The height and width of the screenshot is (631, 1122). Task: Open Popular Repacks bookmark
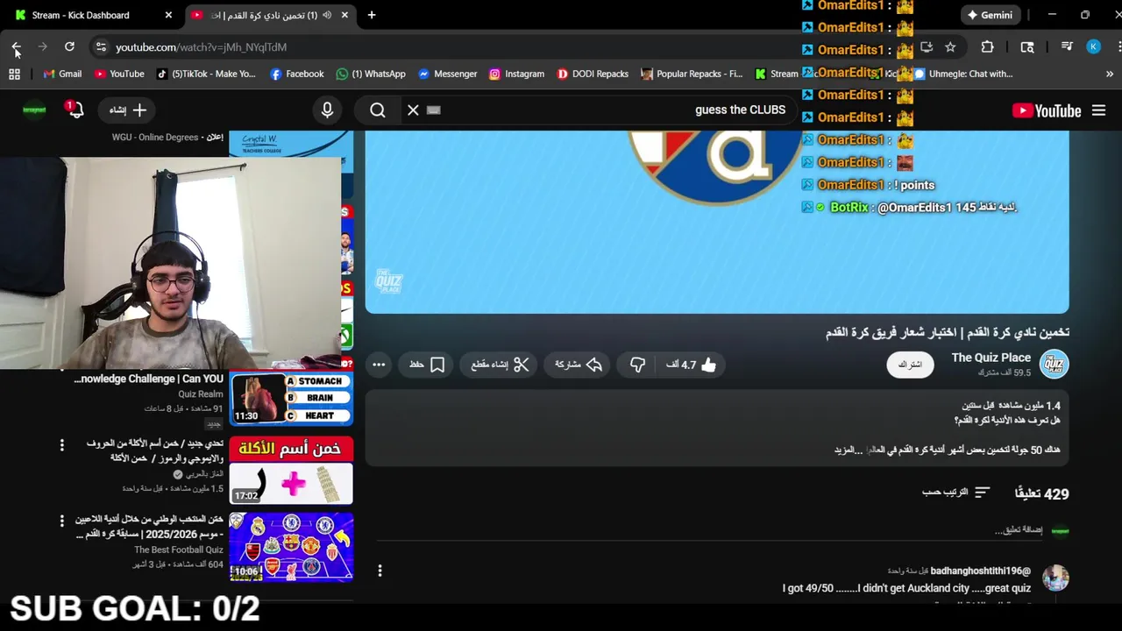[x=692, y=74]
